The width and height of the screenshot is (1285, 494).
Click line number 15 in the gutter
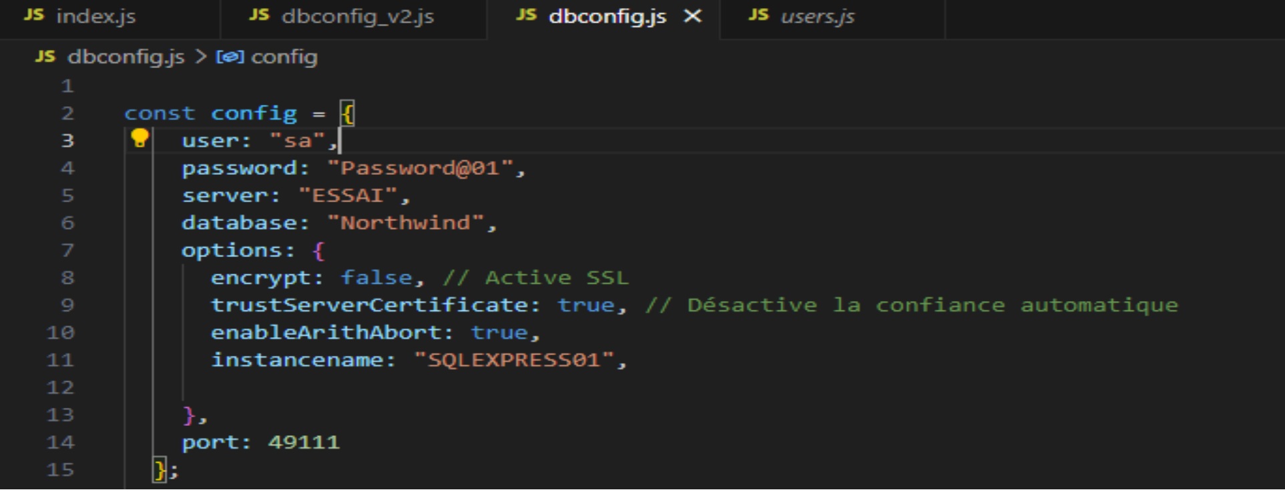[60, 469]
